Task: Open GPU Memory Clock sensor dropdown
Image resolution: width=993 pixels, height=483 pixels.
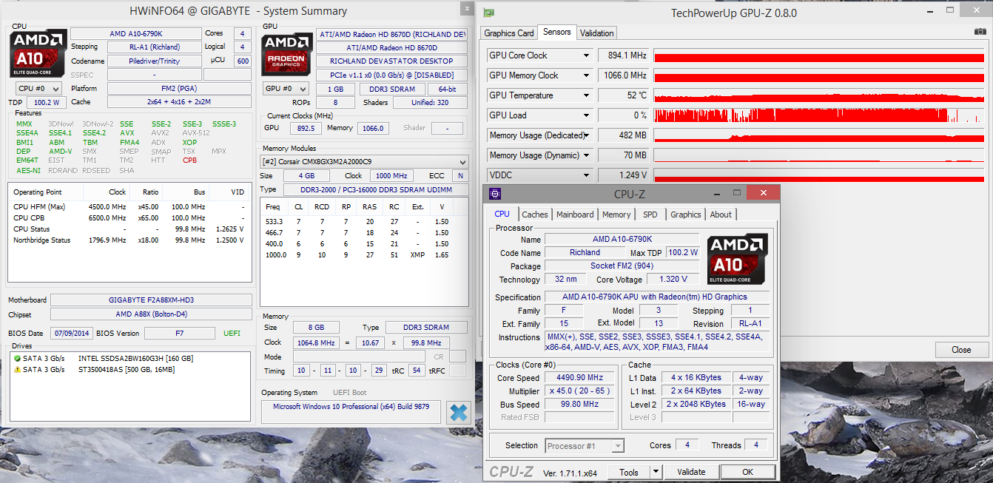Action: (x=587, y=75)
